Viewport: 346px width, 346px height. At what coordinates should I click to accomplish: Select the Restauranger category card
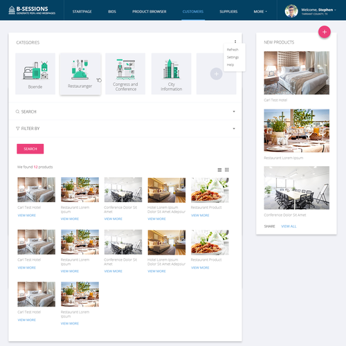80,74
